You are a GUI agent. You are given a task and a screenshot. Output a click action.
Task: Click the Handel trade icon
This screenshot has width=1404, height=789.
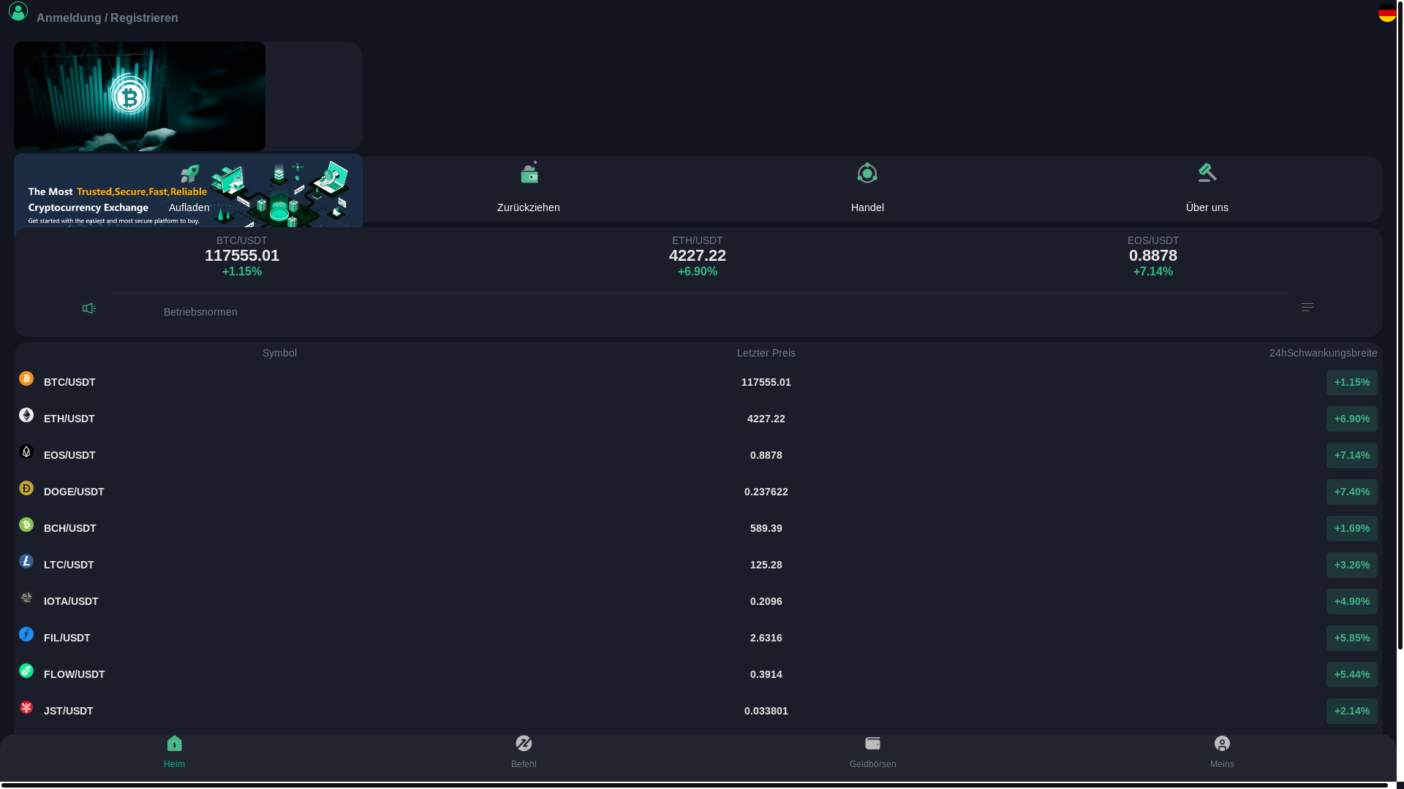click(867, 173)
